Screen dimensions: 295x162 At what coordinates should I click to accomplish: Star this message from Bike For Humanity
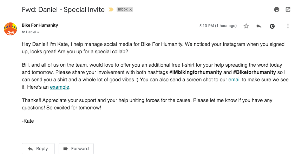pos(246,26)
